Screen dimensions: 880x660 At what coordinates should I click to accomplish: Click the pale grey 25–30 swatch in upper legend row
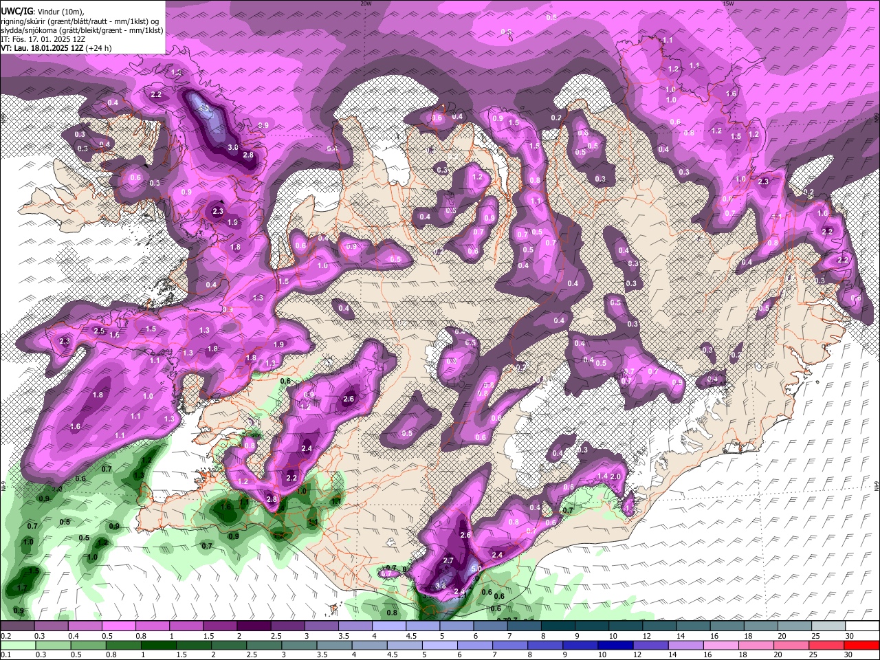(828, 626)
